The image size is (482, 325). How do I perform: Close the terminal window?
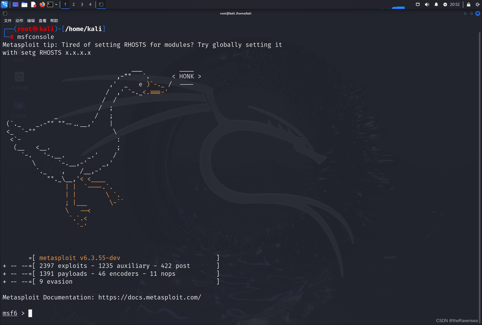[478, 13]
